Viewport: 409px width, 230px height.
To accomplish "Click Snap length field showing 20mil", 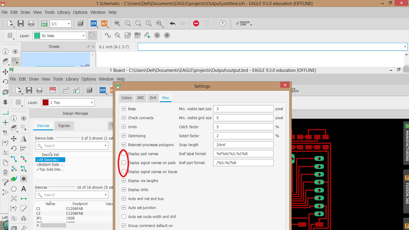I will tap(243, 145).
